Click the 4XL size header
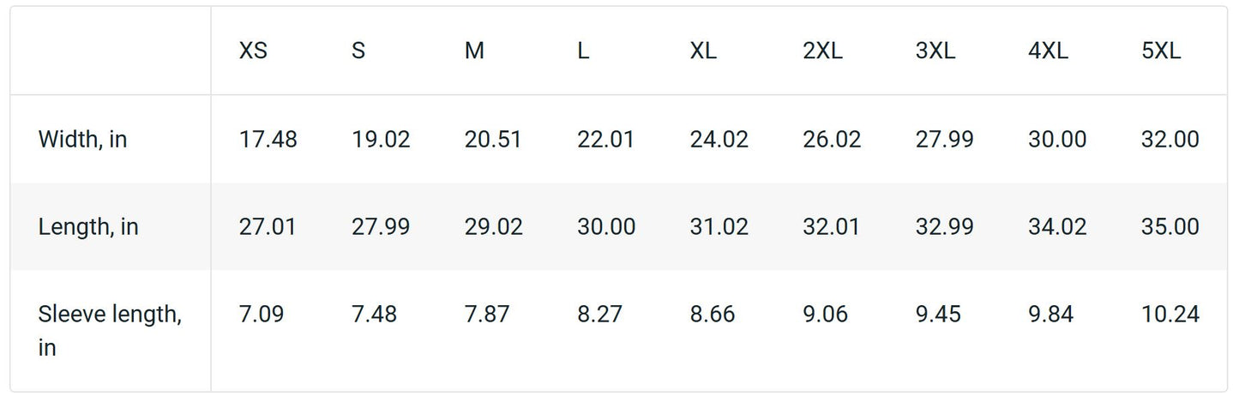This screenshot has height=402, width=1239. tap(1048, 51)
